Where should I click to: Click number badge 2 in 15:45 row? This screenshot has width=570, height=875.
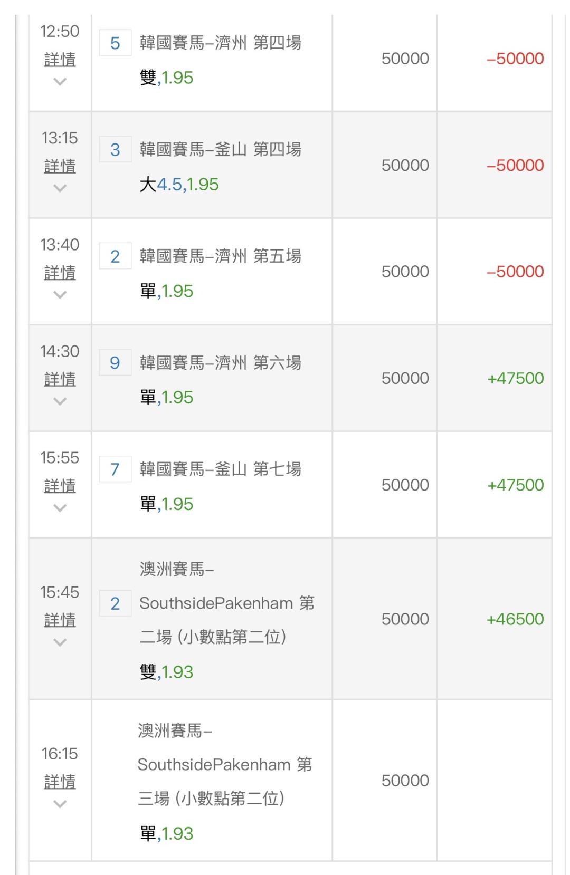pos(115,603)
